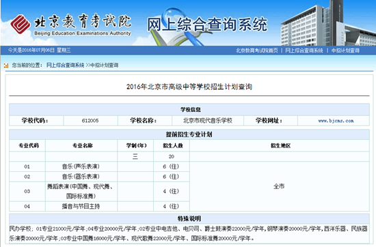Image resolution: width=376 pixels, height=247 pixels.
Task: Click the red Beijing Education Examinations Authority logo
Action: pyautogui.click(x=21, y=24)
